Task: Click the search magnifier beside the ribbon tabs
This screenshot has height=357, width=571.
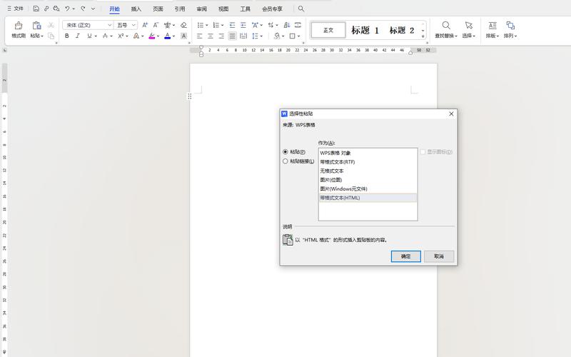Action: point(301,9)
